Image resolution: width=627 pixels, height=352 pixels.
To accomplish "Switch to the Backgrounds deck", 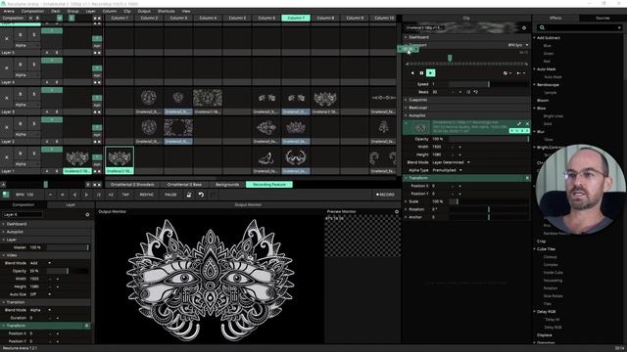I will pos(227,185).
